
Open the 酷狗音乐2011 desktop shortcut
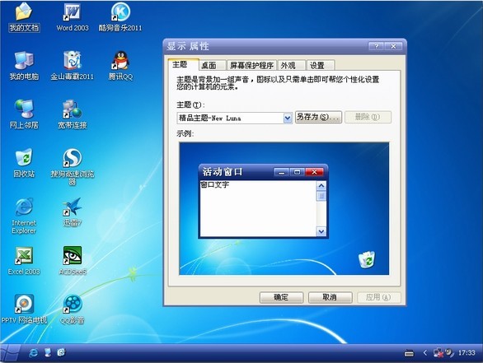click(120, 17)
